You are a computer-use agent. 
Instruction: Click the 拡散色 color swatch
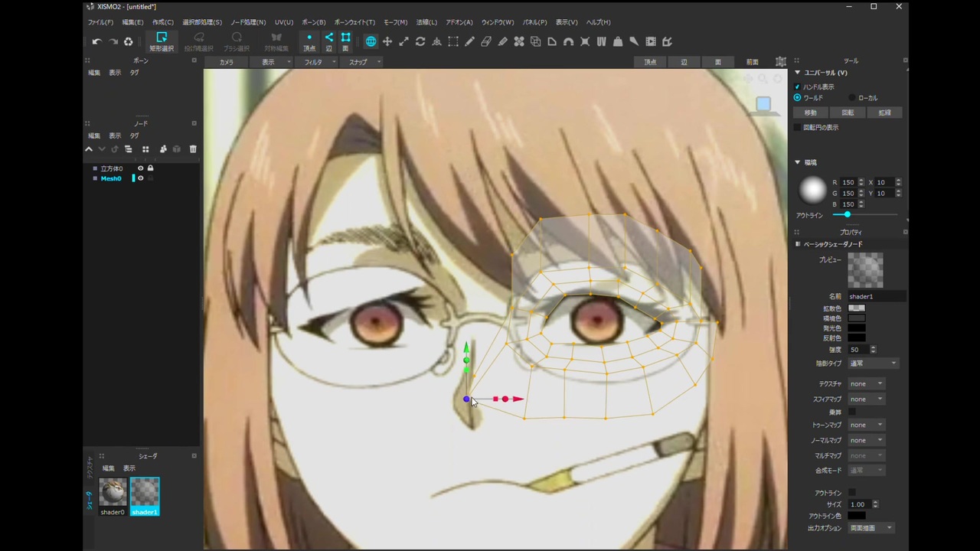point(857,308)
